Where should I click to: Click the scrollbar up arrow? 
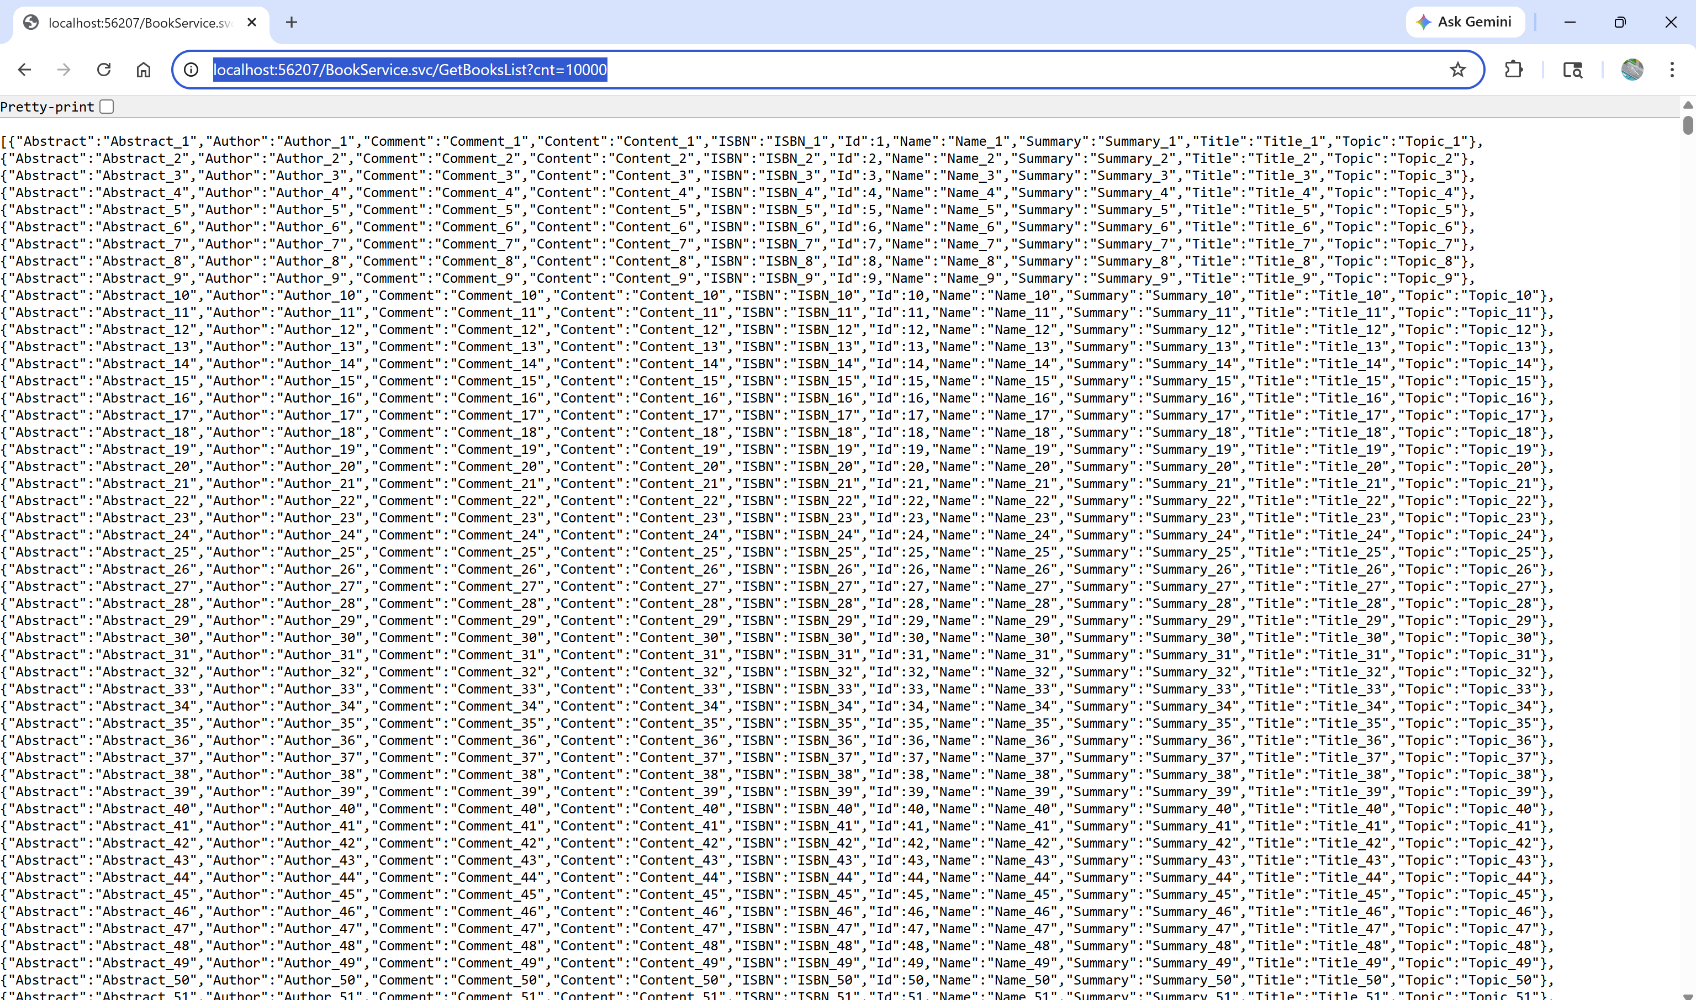[1688, 105]
